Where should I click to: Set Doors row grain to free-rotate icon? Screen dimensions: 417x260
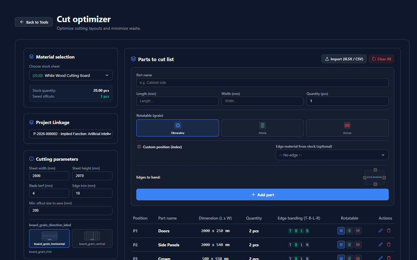coord(341,231)
